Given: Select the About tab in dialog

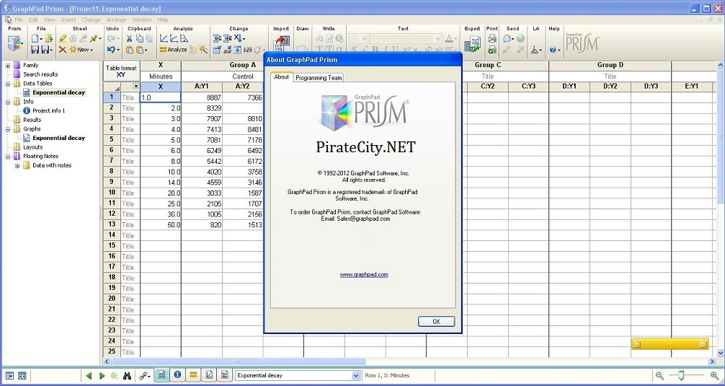Looking at the screenshot, I should pos(282,76).
